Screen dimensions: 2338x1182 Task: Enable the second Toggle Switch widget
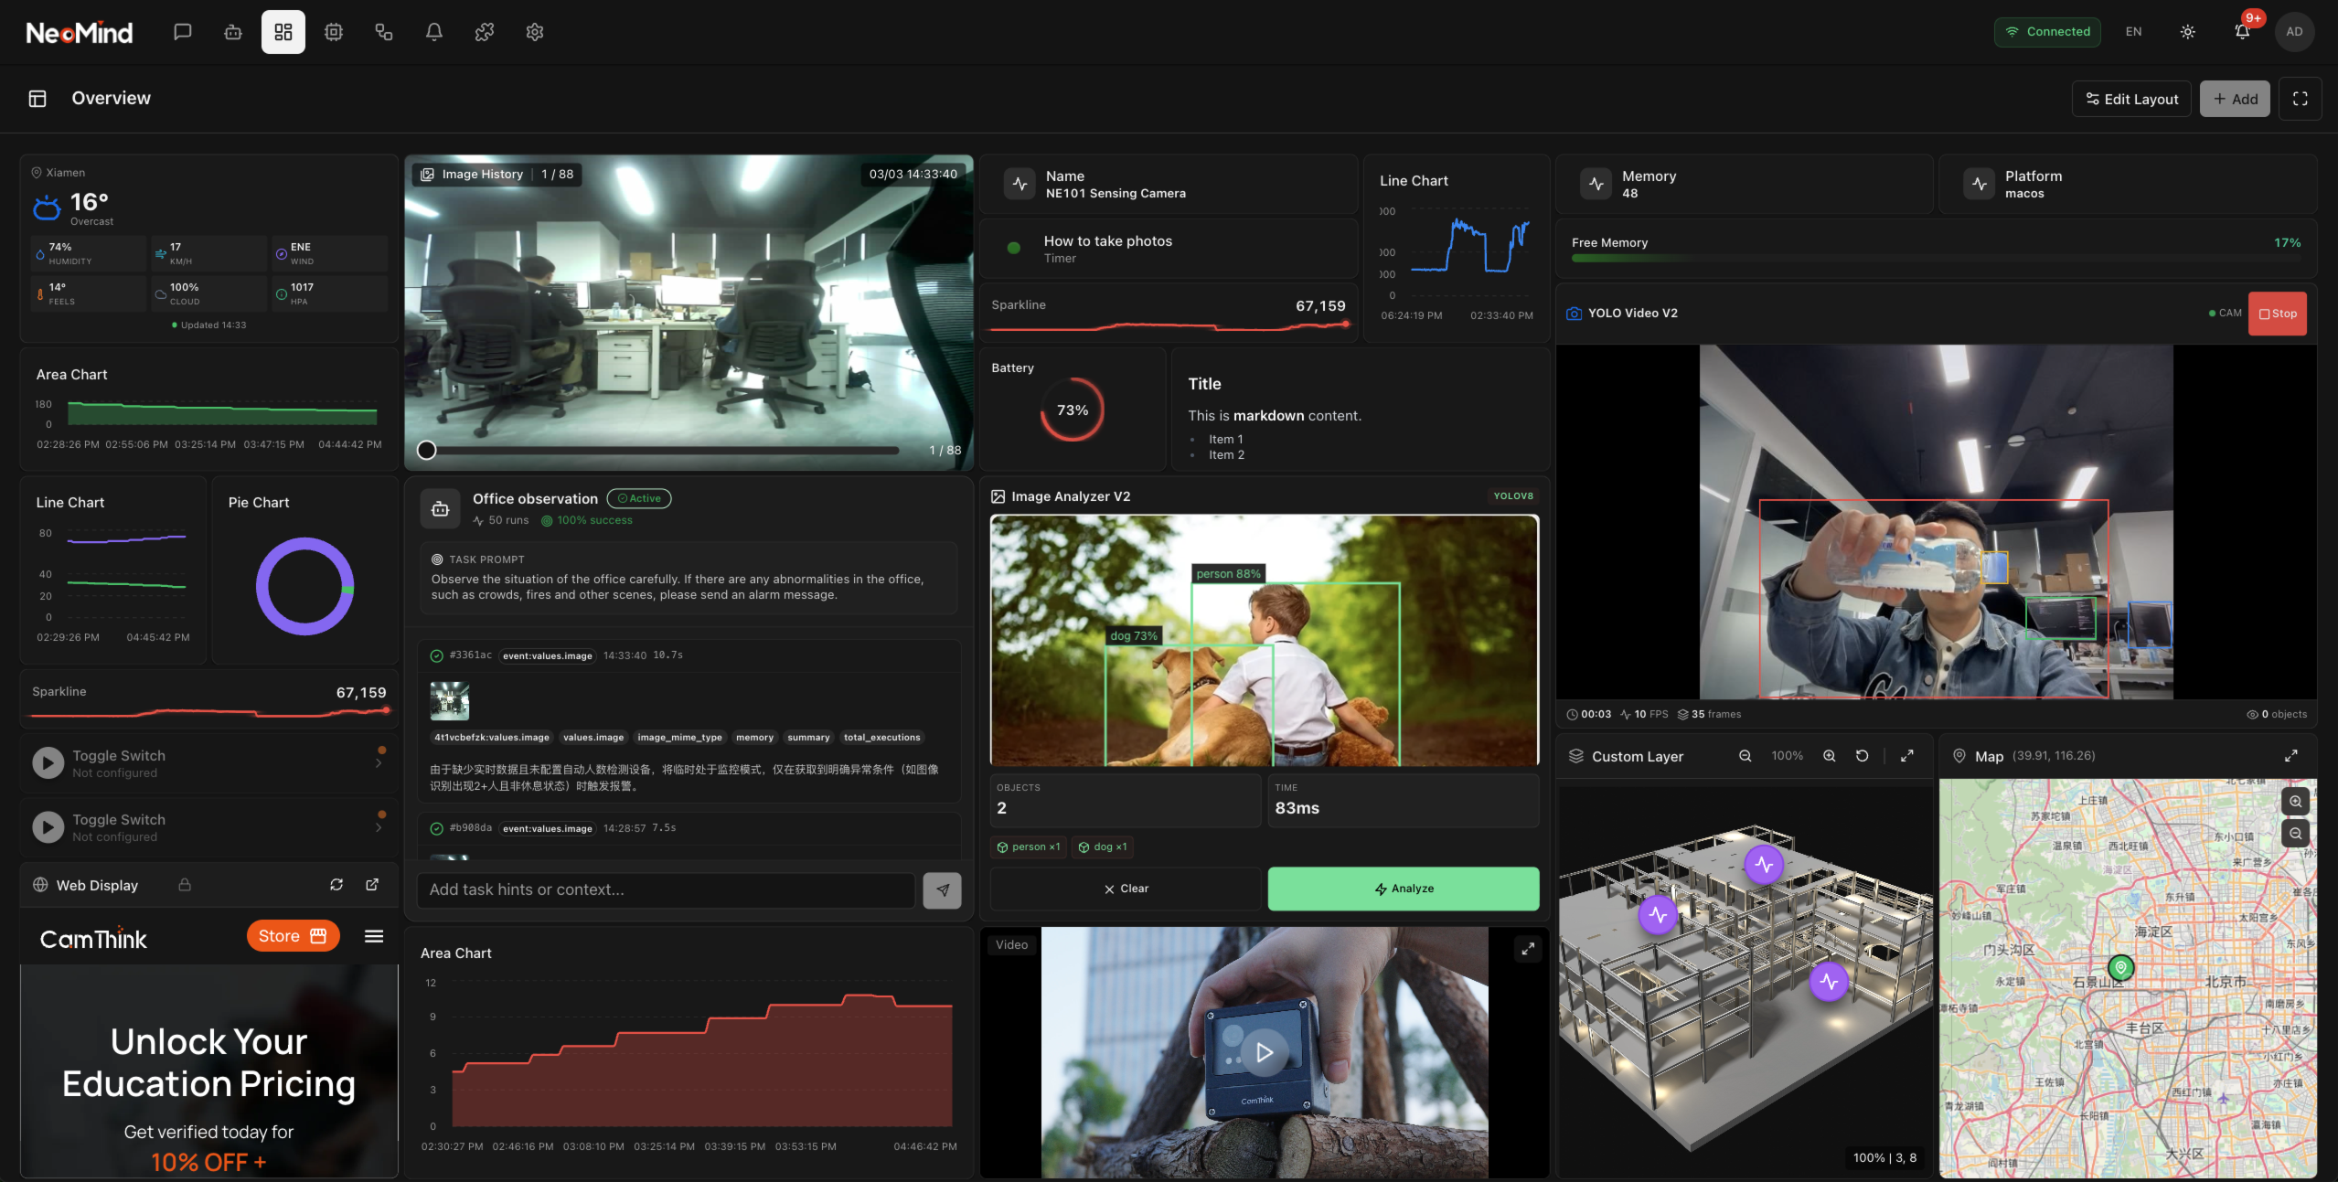tap(48, 826)
